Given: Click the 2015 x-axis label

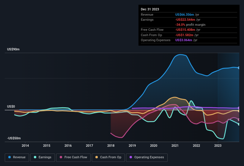Looking at the screenshot, I should 47,146.
